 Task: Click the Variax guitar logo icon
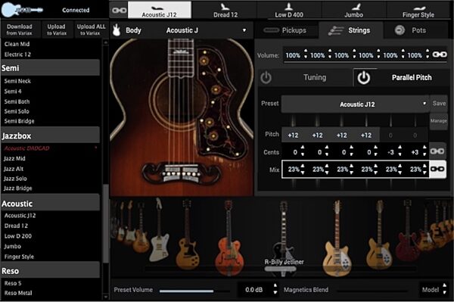22,10
